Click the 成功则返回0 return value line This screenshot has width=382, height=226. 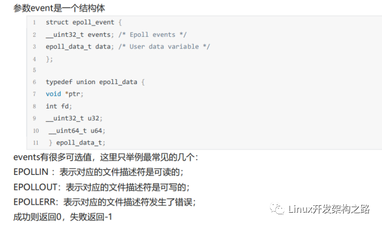(63, 217)
